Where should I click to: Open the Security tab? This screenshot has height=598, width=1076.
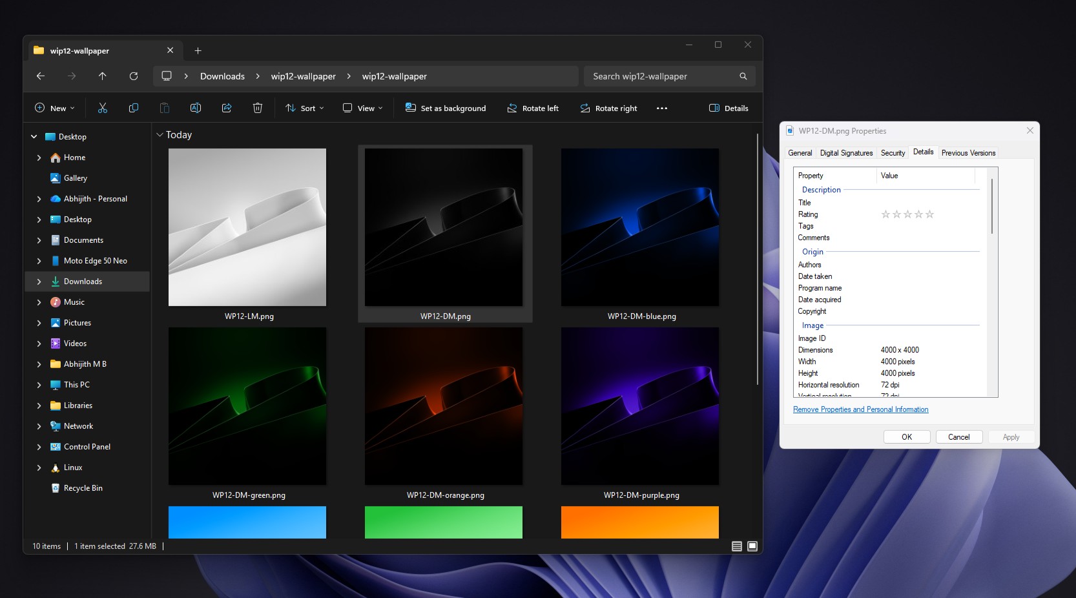coord(893,153)
